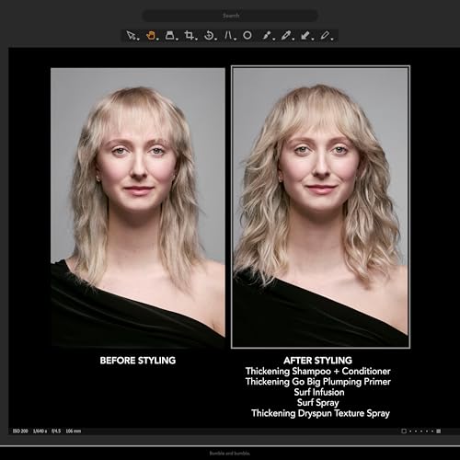
Task: Select the apply adjustments arrow tool
Action: [x=305, y=36]
